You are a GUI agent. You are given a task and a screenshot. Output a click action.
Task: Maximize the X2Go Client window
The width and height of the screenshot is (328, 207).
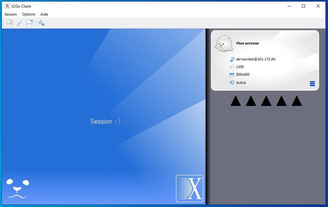[303, 6]
